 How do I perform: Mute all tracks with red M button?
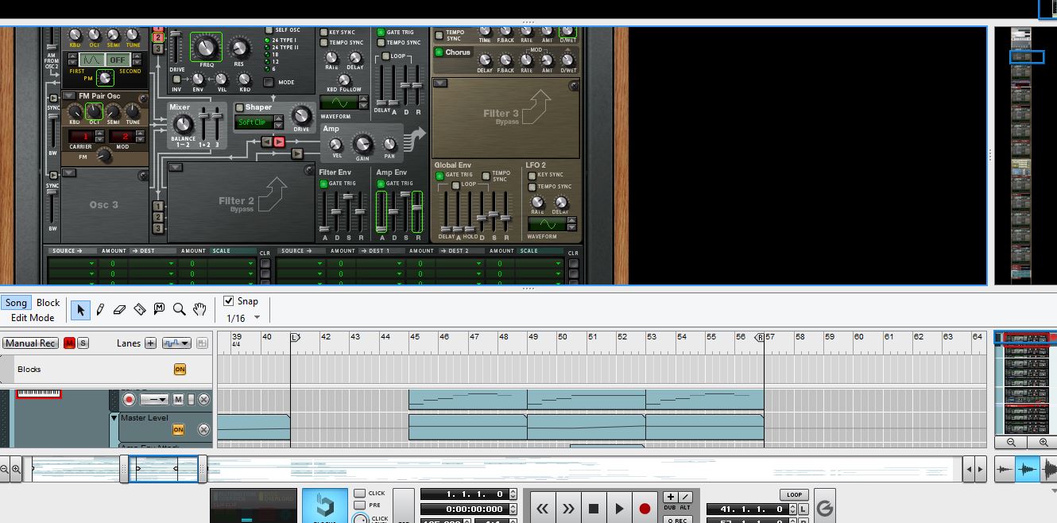click(x=69, y=343)
